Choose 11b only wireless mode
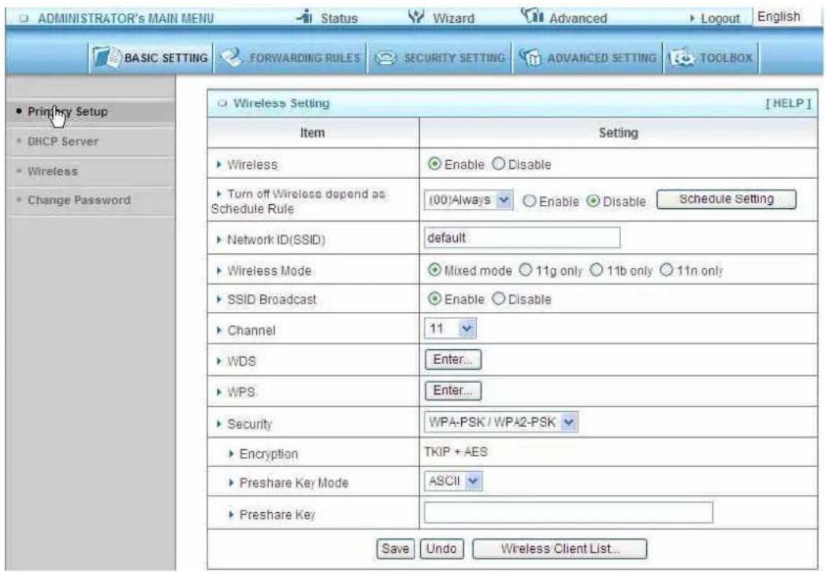This screenshot has height=572, width=826. 596,270
